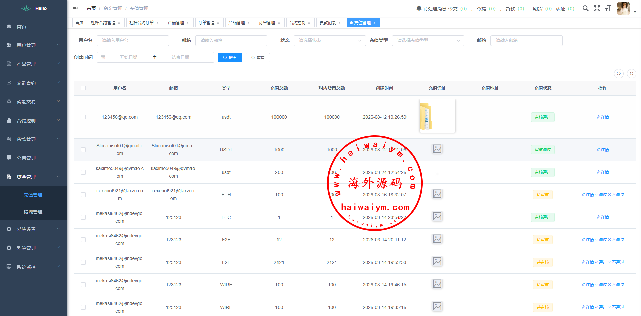This screenshot has width=641, height=316.
Task: Close the 杠杆合约订单 tab
Action: click(x=158, y=23)
